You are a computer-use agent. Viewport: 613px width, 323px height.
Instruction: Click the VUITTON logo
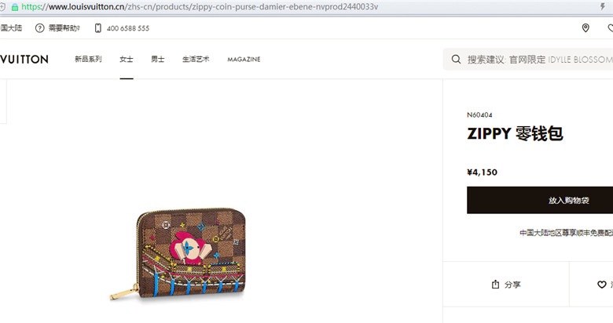click(x=24, y=60)
